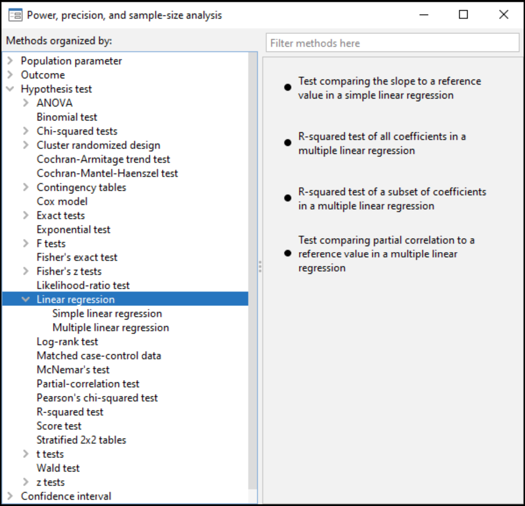The image size is (525, 506).
Task: Select Cox model in the tree
Action: tap(62, 201)
